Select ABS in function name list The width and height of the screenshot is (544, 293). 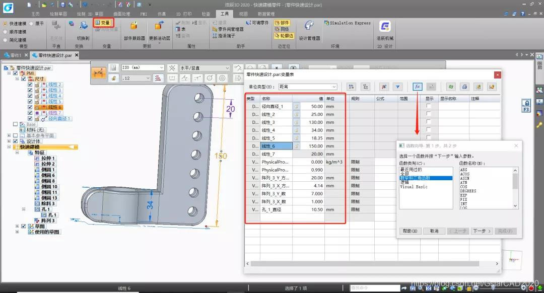click(x=463, y=170)
